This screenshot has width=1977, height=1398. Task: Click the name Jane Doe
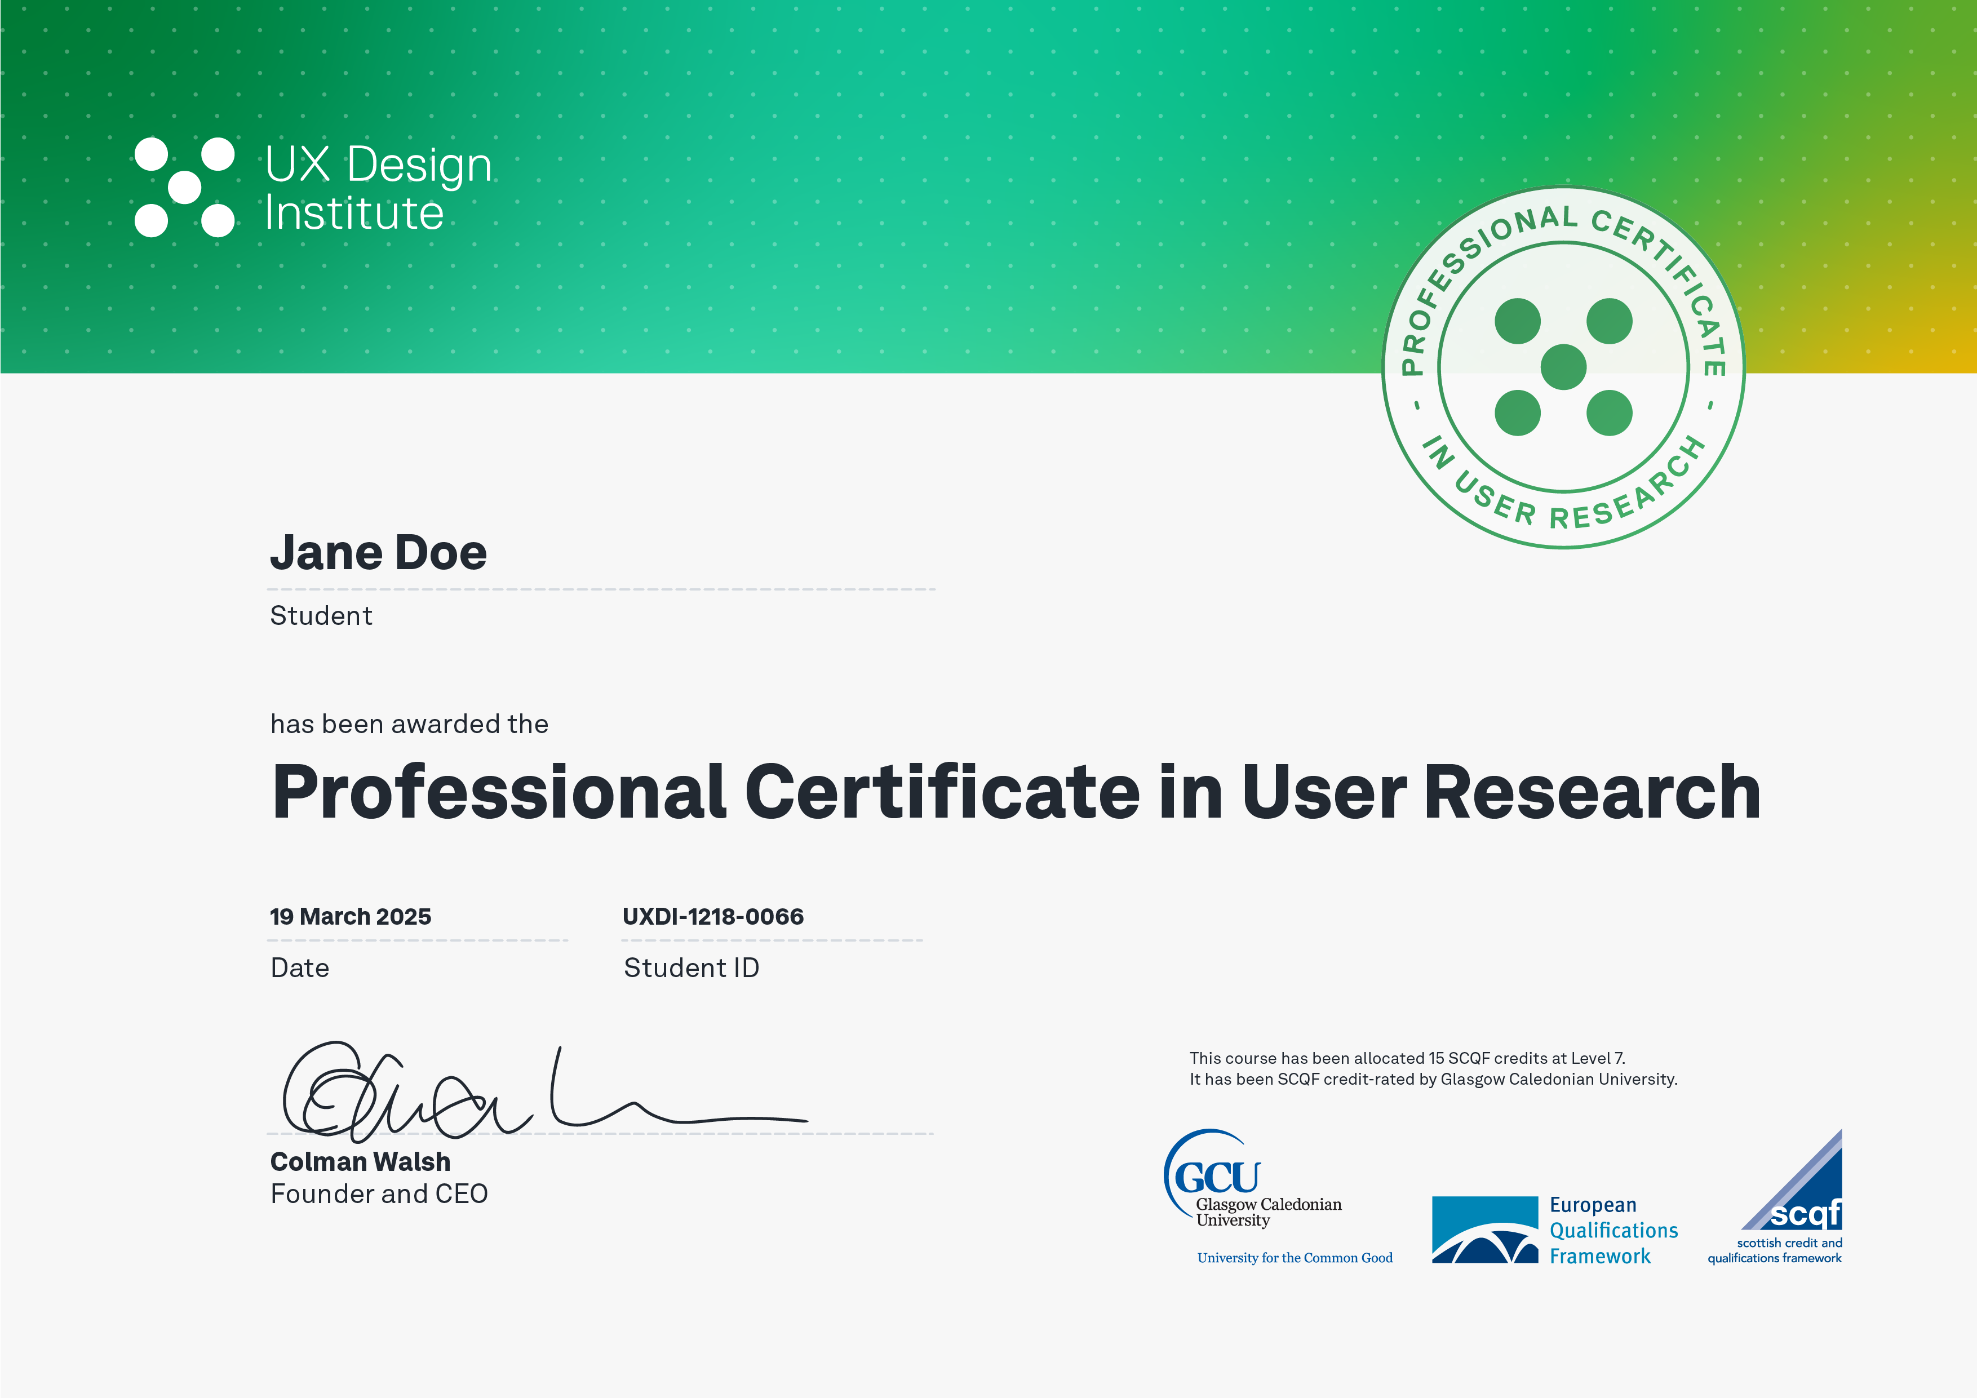pos(378,553)
